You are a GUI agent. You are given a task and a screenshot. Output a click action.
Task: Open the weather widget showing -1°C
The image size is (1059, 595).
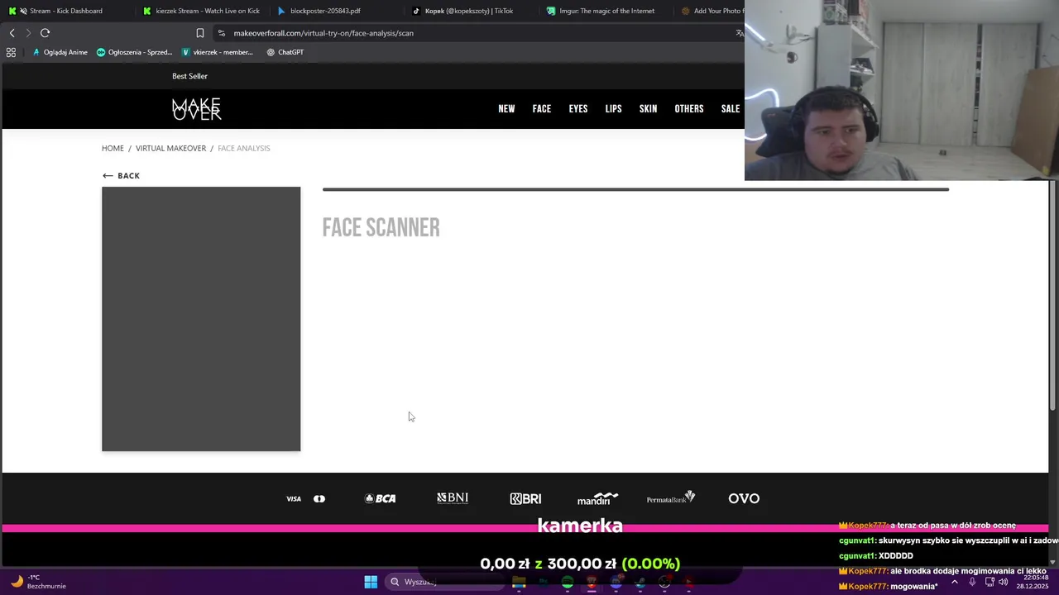tap(38, 582)
